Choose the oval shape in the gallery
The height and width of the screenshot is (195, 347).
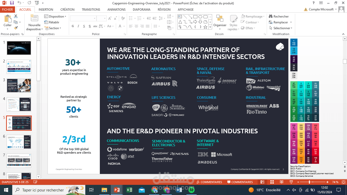coord(200,17)
